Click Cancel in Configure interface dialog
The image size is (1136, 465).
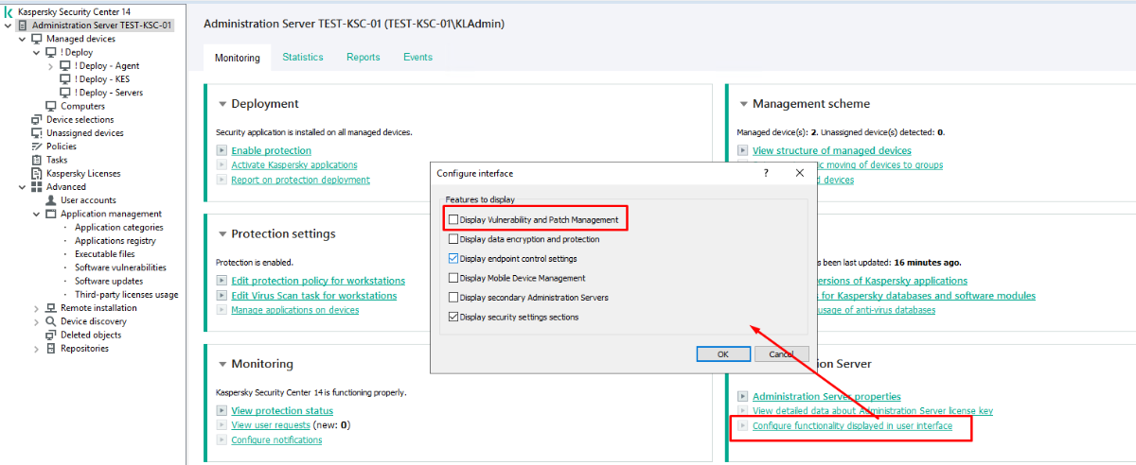click(x=781, y=353)
